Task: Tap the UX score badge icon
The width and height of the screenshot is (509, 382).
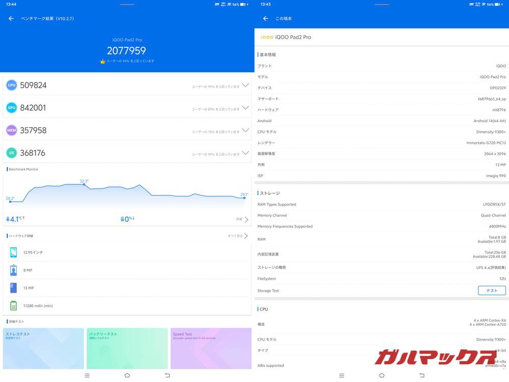Action: tap(11, 153)
